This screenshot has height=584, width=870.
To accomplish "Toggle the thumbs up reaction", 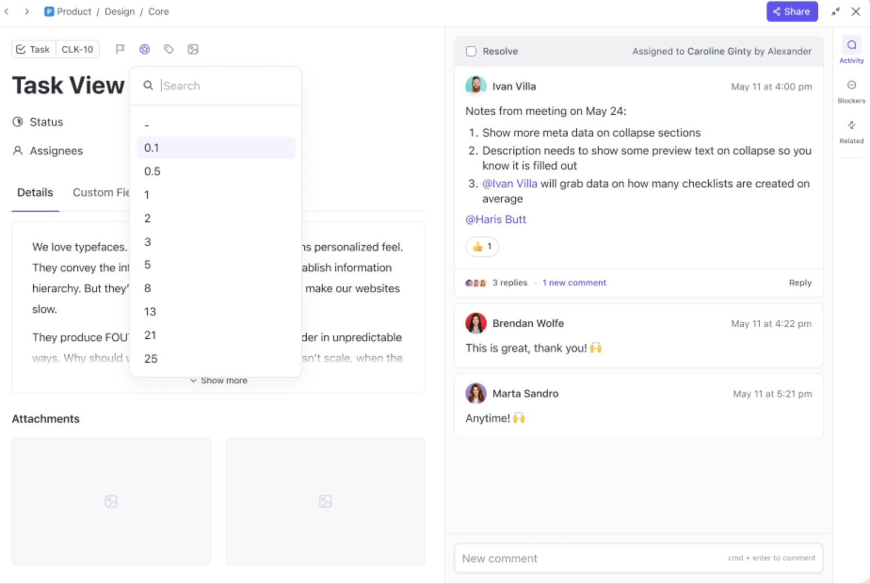I will [x=482, y=247].
